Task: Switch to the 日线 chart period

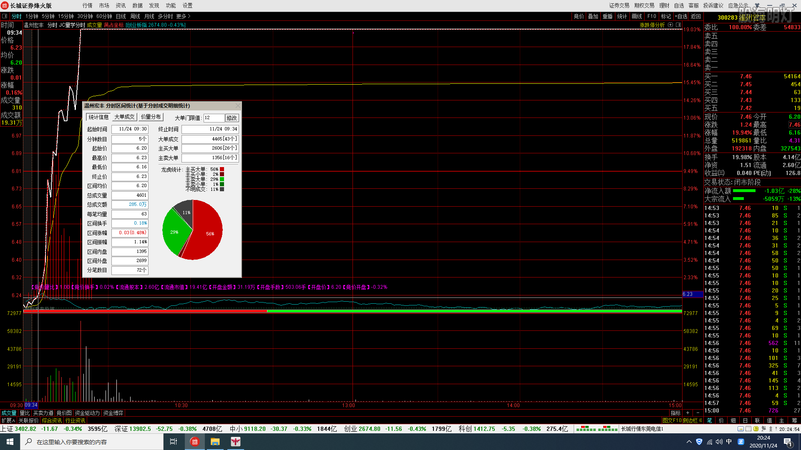Action: pos(121,16)
